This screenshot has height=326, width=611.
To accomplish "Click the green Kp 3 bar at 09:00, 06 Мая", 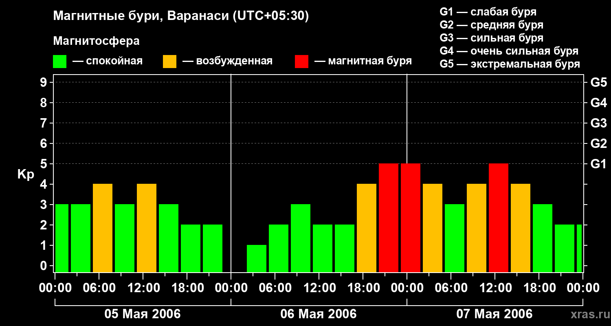I will [x=301, y=238].
